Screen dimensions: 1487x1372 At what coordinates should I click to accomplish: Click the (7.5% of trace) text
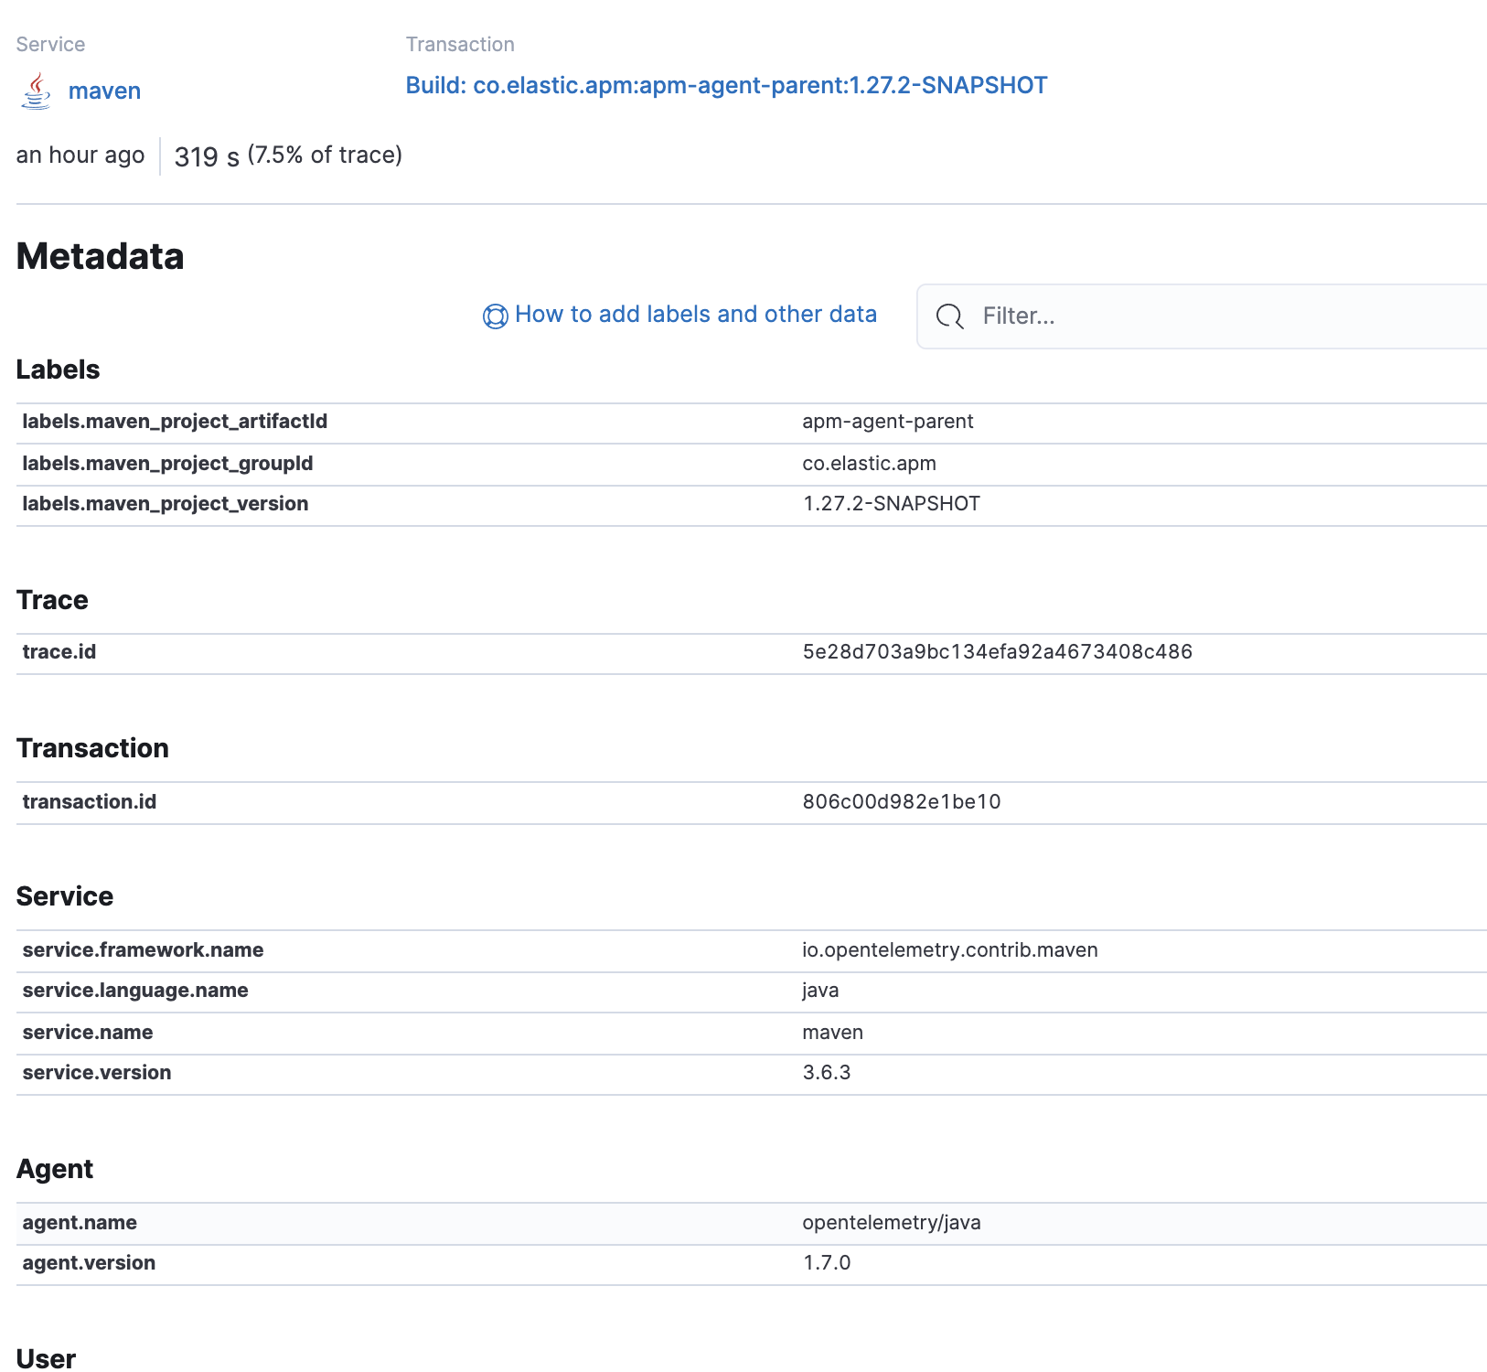(325, 155)
